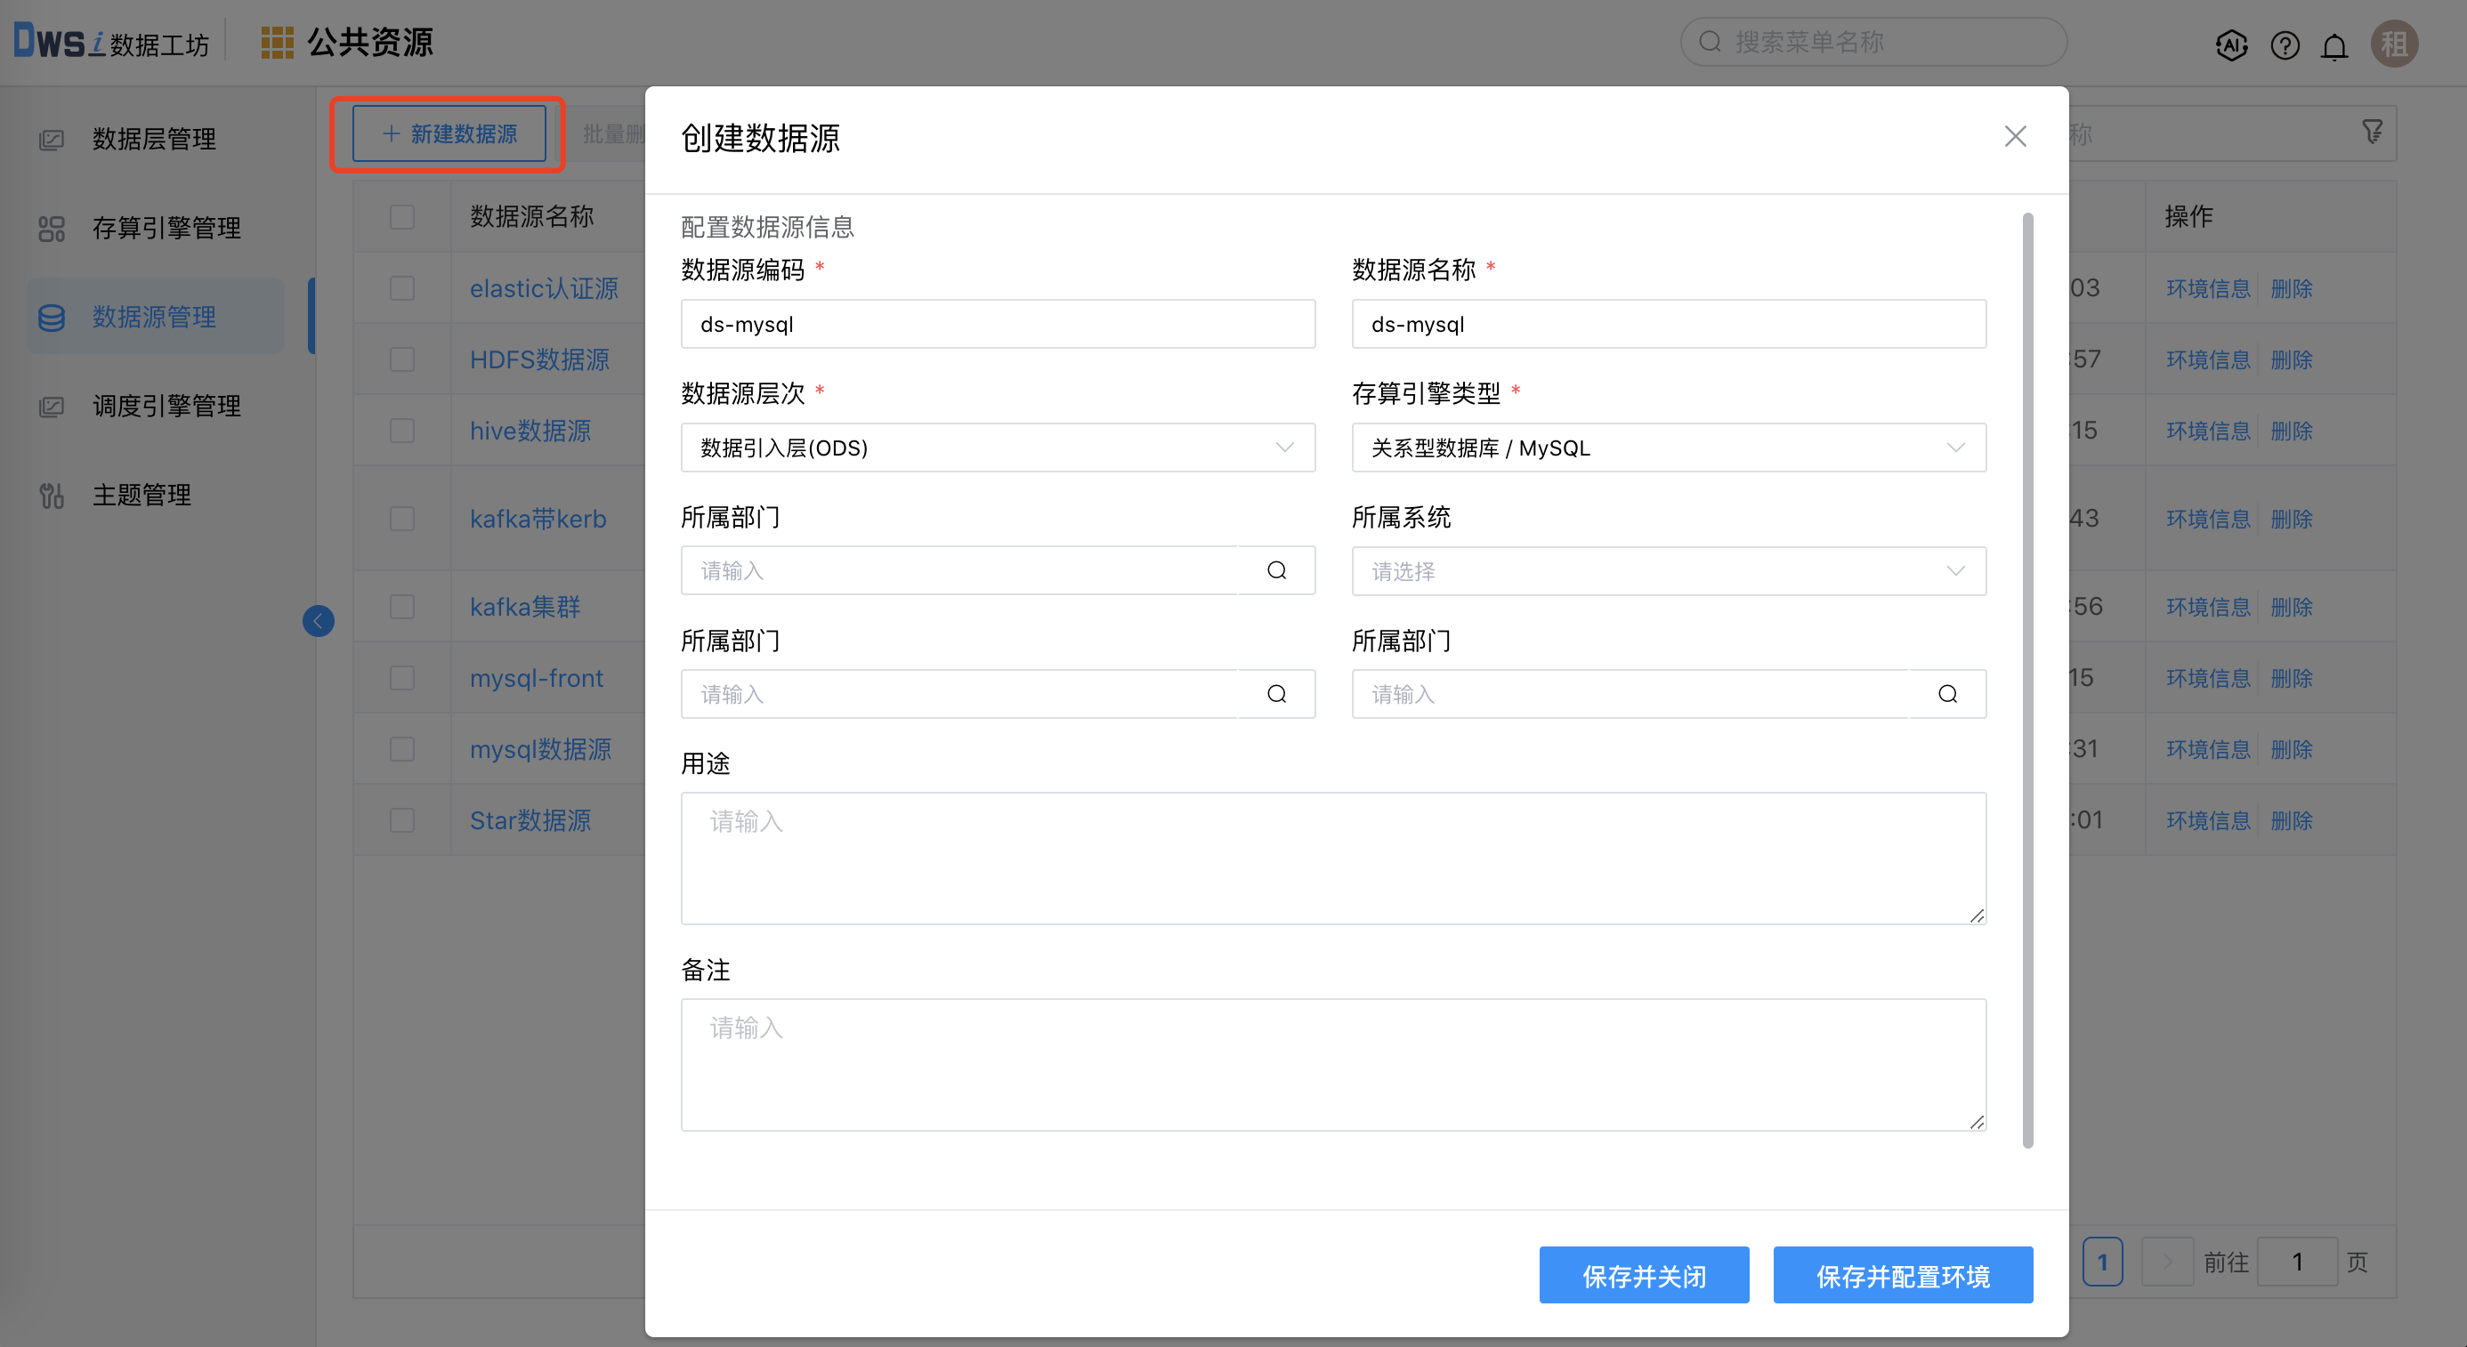2467x1347 pixels.
Task: Open the notifications bell icon
Action: pos(2334,44)
